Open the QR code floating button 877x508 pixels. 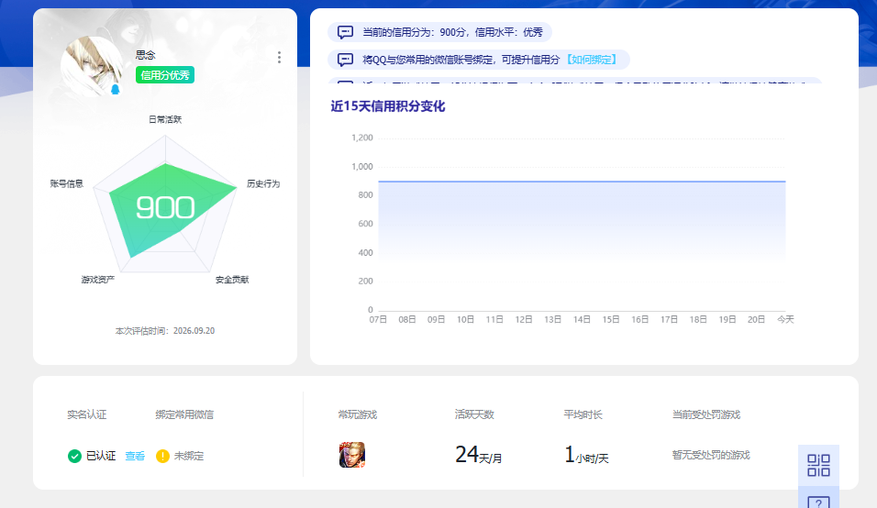[818, 465]
